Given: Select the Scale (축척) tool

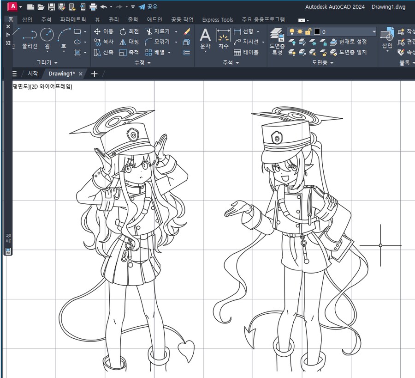Looking at the screenshot, I should [129, 53].
